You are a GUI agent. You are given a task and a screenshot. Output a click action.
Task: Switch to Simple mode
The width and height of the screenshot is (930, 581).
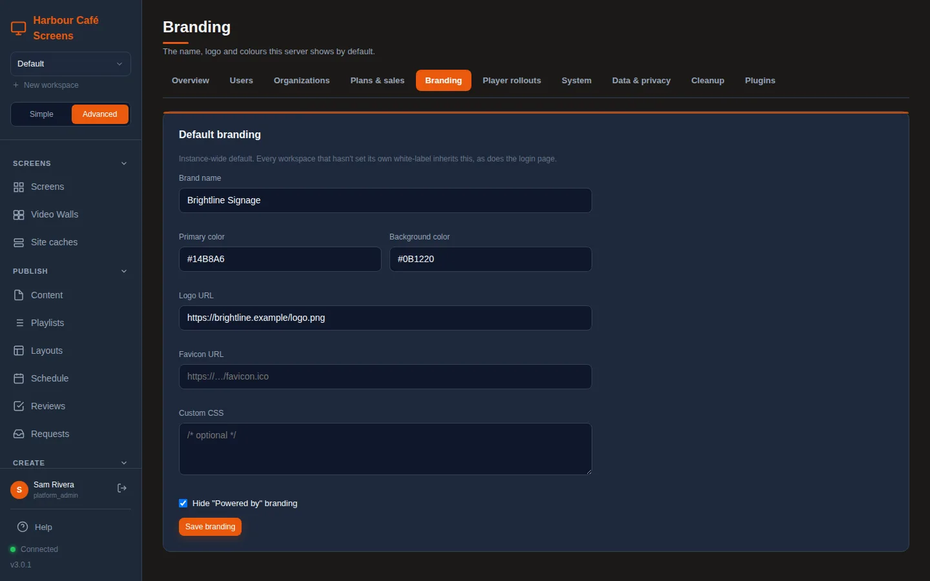pos(41,114)
